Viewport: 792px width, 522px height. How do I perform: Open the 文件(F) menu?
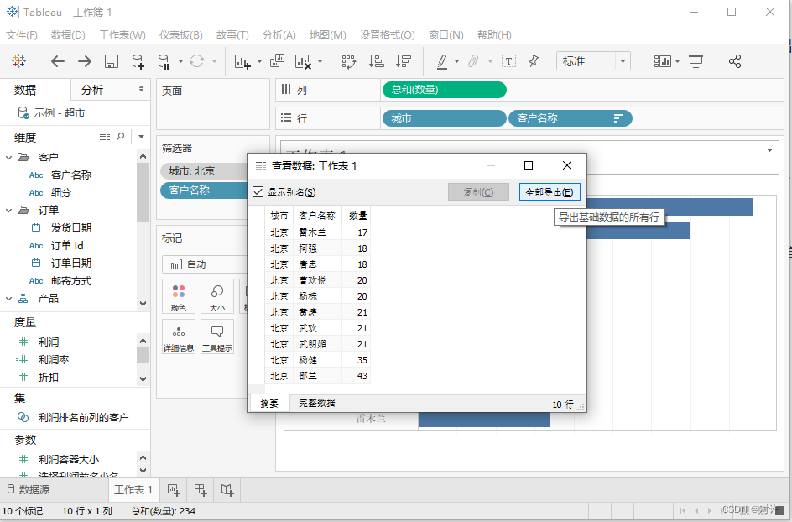(x=22, y=35)
